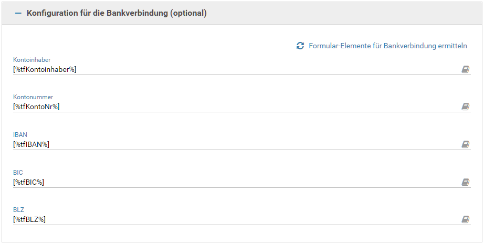Open the book icon for Kontonummer
This screenshot has height=244, width=484.
[x=465, y=107]
